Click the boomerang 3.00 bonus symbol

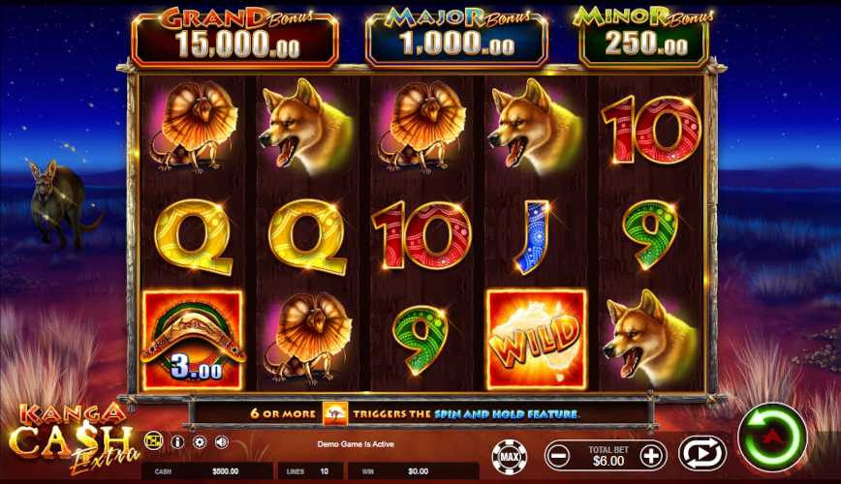click(x=193, y=339)
